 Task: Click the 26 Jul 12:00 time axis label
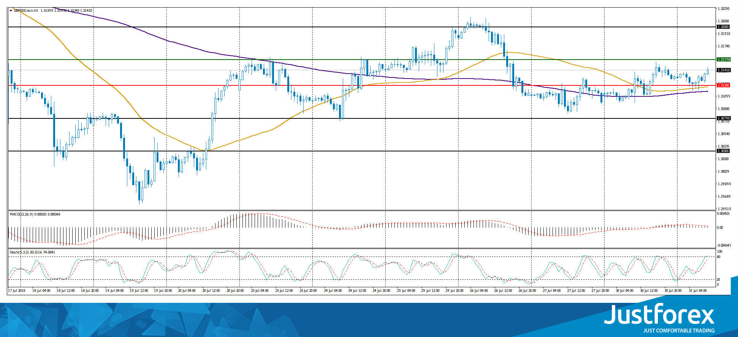(x=503, y=291)
